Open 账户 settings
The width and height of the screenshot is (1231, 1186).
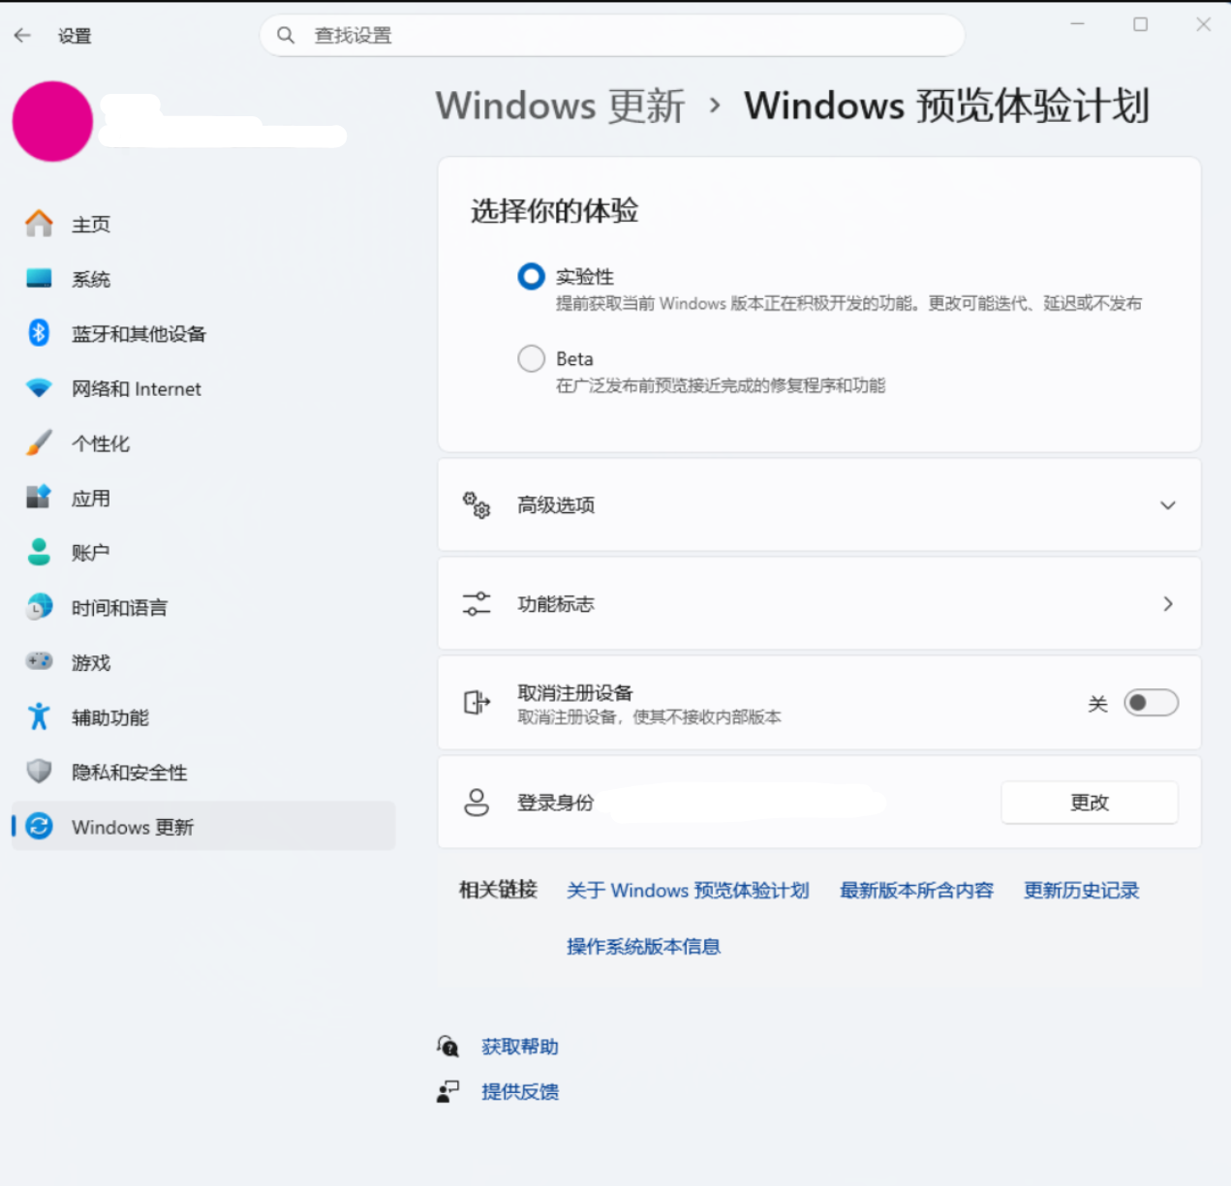tap(203, 552)
